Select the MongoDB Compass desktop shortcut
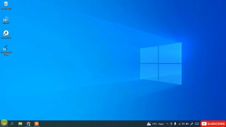Viewport: 226px width, 127px height. [6, 35]
